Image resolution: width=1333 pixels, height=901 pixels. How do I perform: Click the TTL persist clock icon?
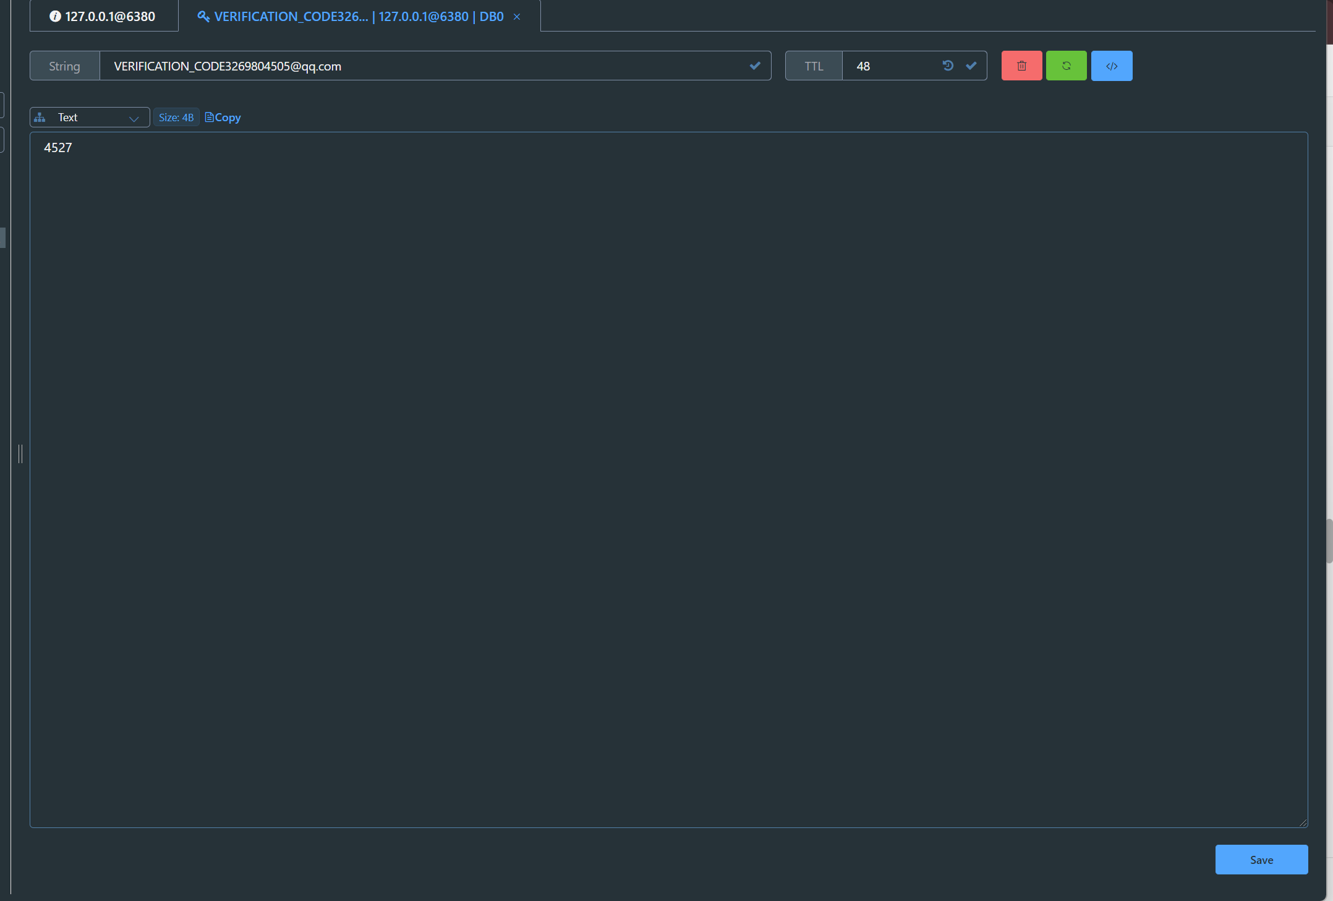(948, 66)
